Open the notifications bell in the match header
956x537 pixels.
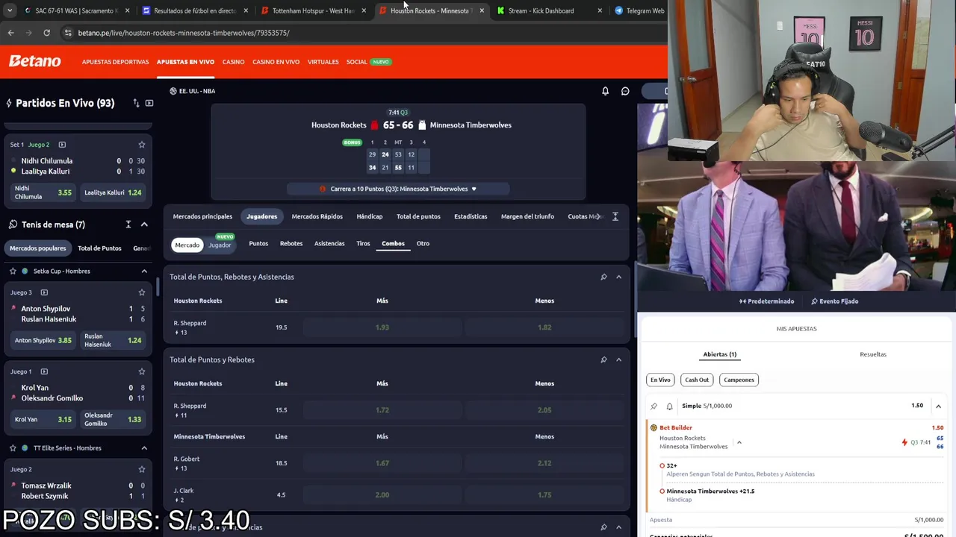[605, 91]
